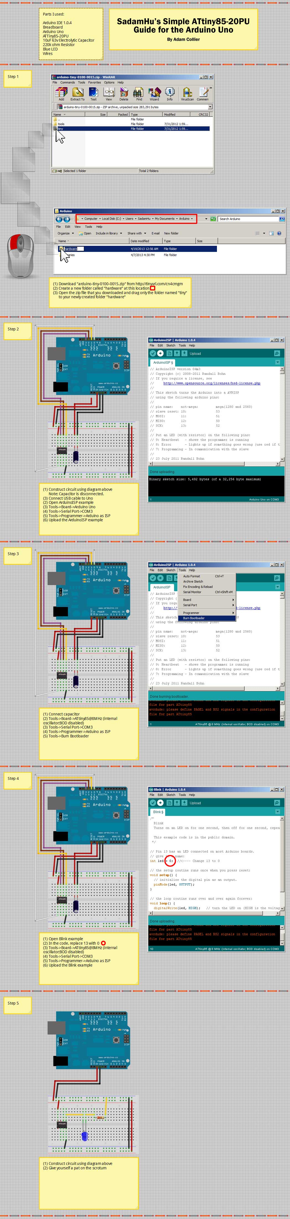
Task: Click the Extract To icon in WinRAR
Action: pyautogui.click(x=77, y=93)
